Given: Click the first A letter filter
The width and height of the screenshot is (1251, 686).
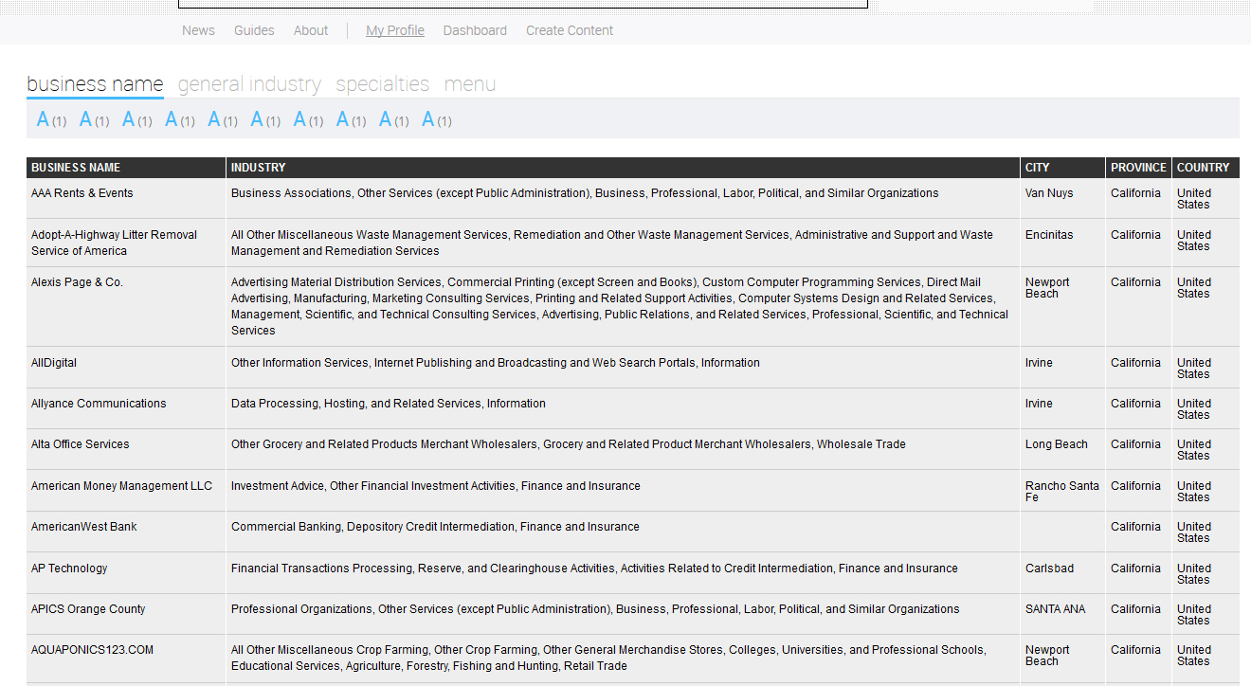Looking at the screenshot, I should click(x=44, y=120).
